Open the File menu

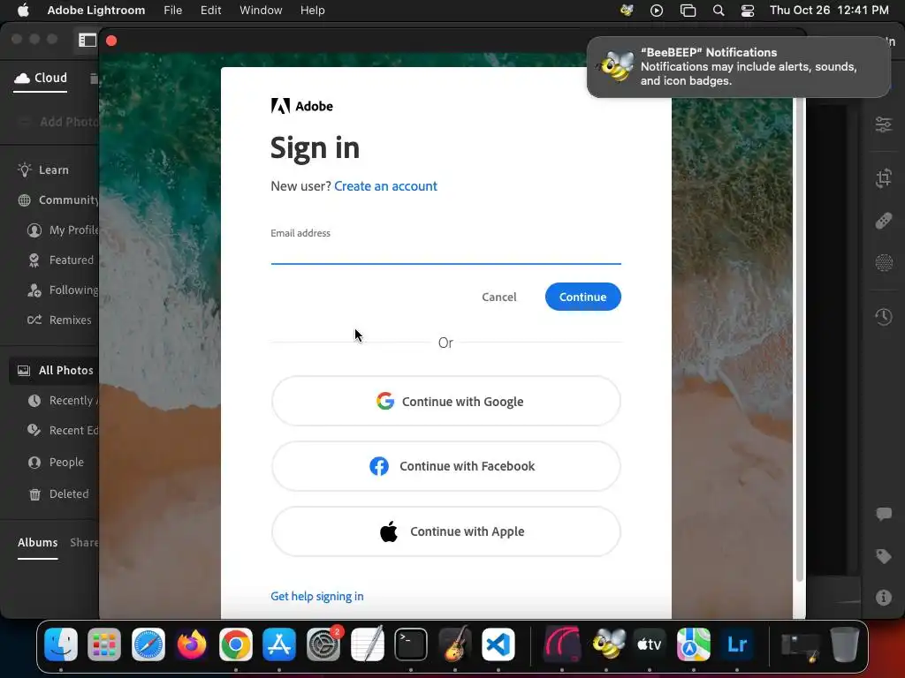(x=172, y=11)
